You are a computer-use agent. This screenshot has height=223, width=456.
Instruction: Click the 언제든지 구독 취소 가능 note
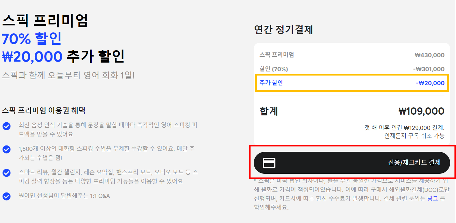click(414, 136)
